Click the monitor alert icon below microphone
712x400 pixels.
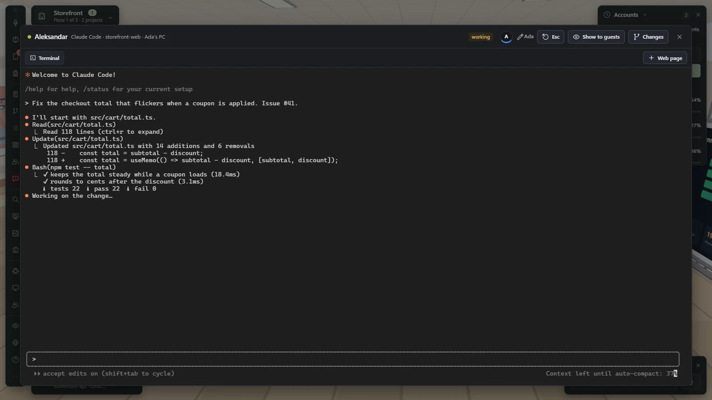pyautogui.click(x=16, y=40)
